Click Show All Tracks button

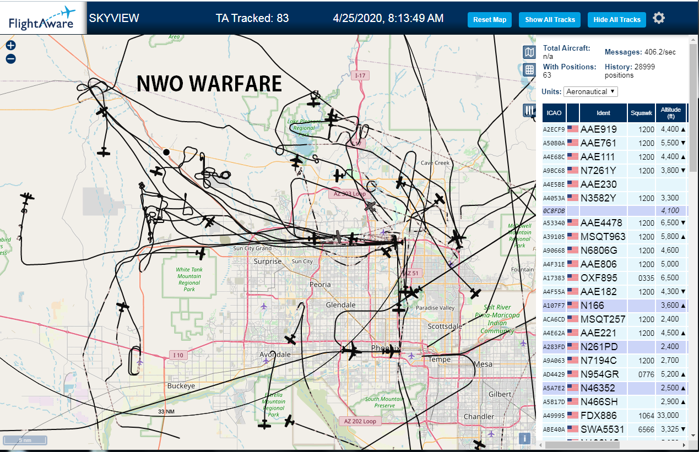pyautogui.click(x=550, y=20)
